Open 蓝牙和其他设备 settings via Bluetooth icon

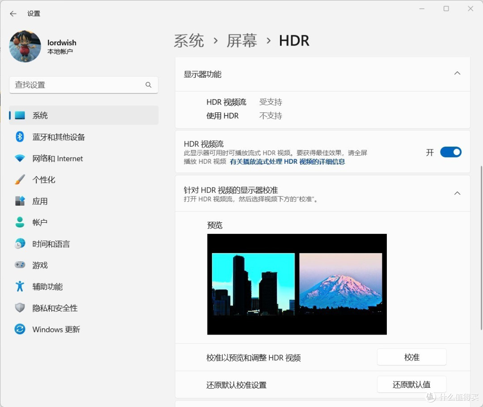[20, 137]
